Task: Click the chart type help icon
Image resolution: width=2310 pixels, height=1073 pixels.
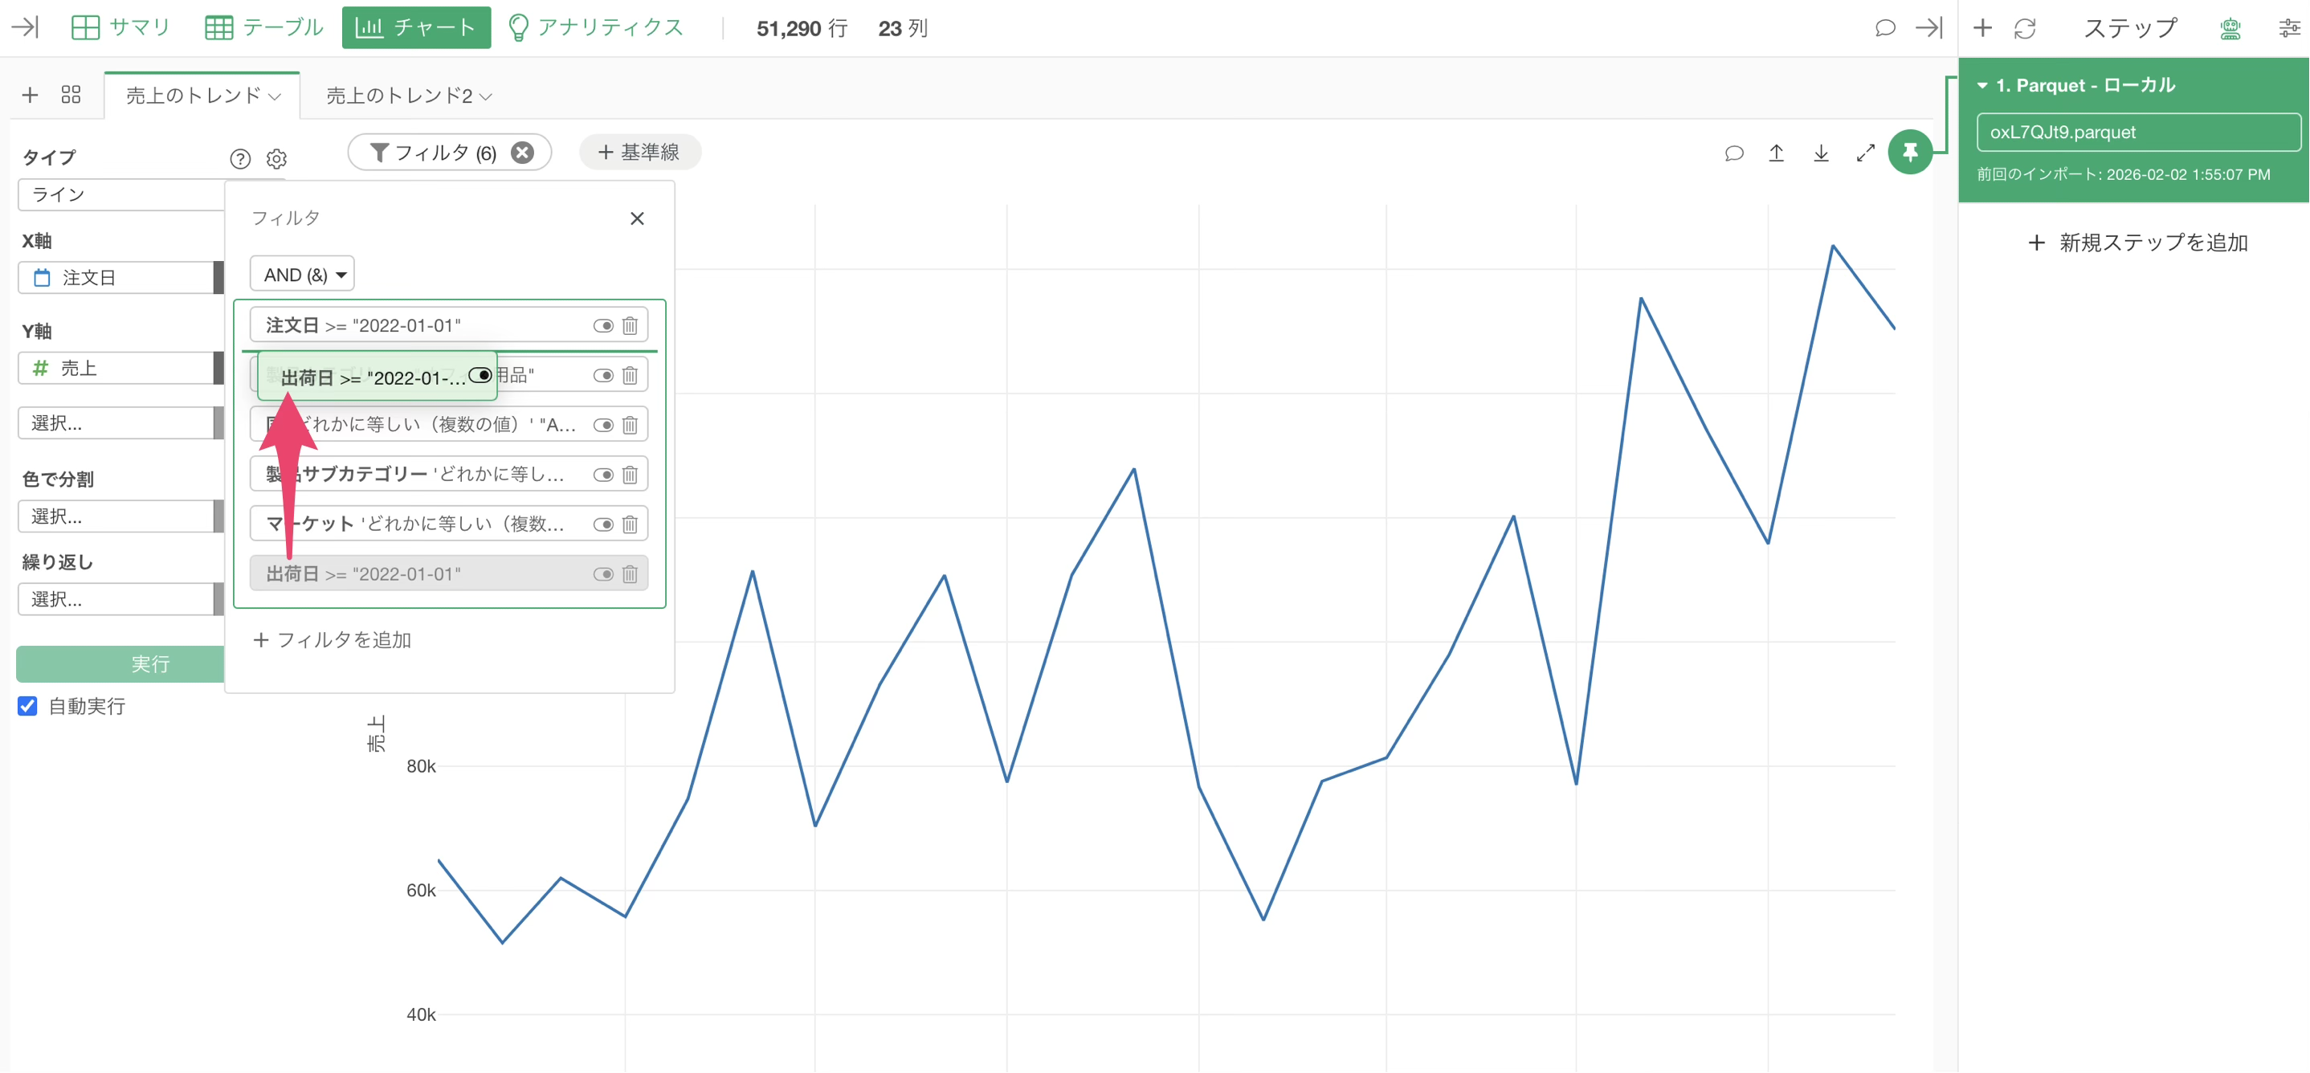Action: click(239, 159)
